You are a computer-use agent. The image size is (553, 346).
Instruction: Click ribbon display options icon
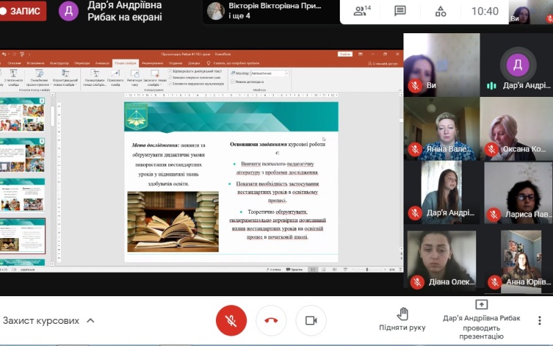point(361,54)
